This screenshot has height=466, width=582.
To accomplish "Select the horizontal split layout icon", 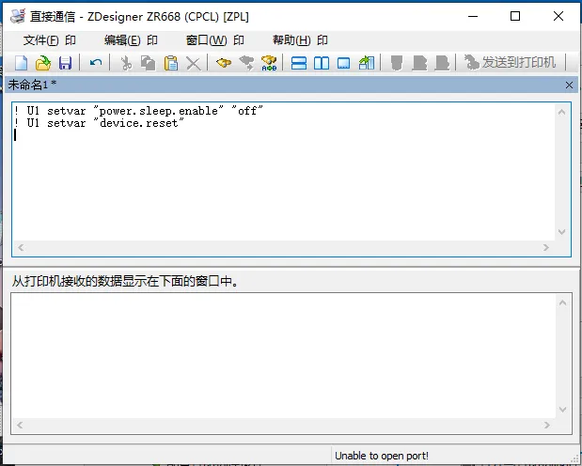I will tap(299, 63).
